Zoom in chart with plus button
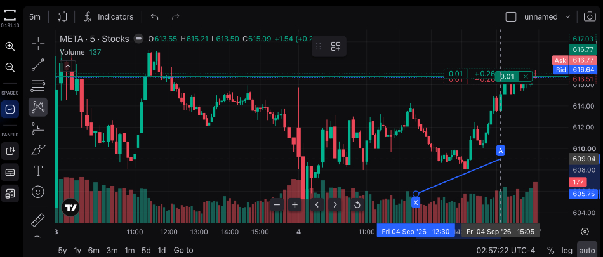603x257 pixels. pyautogui.click(x=295, y=205)
